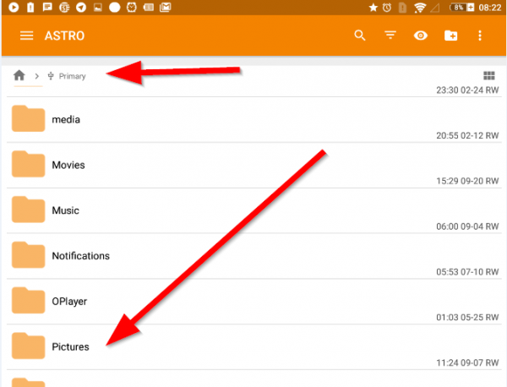This screenshot has height=387, width=507.
Task: Open the Music folder icon
Action: click(x=28, y=210)
